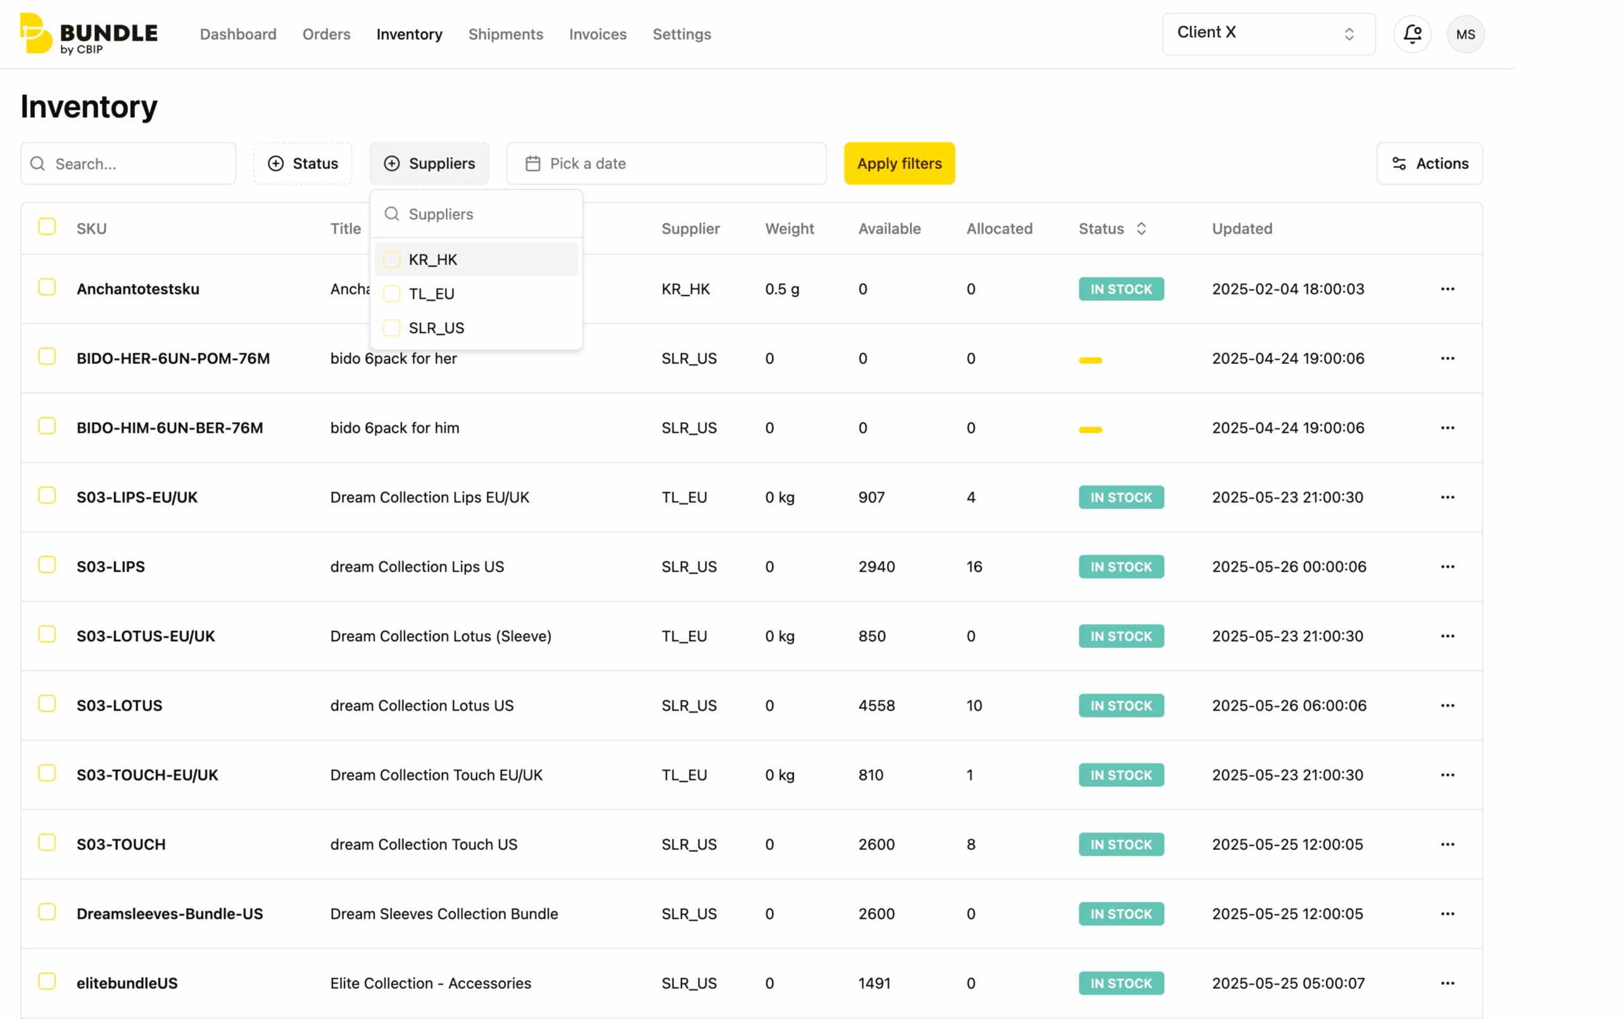
Task: Click title Elite Collection - Accessories
Action: click(x=430, y=982)
